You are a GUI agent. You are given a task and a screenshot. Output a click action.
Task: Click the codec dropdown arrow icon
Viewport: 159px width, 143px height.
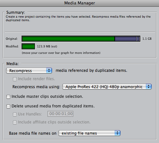tap(149, 87)
